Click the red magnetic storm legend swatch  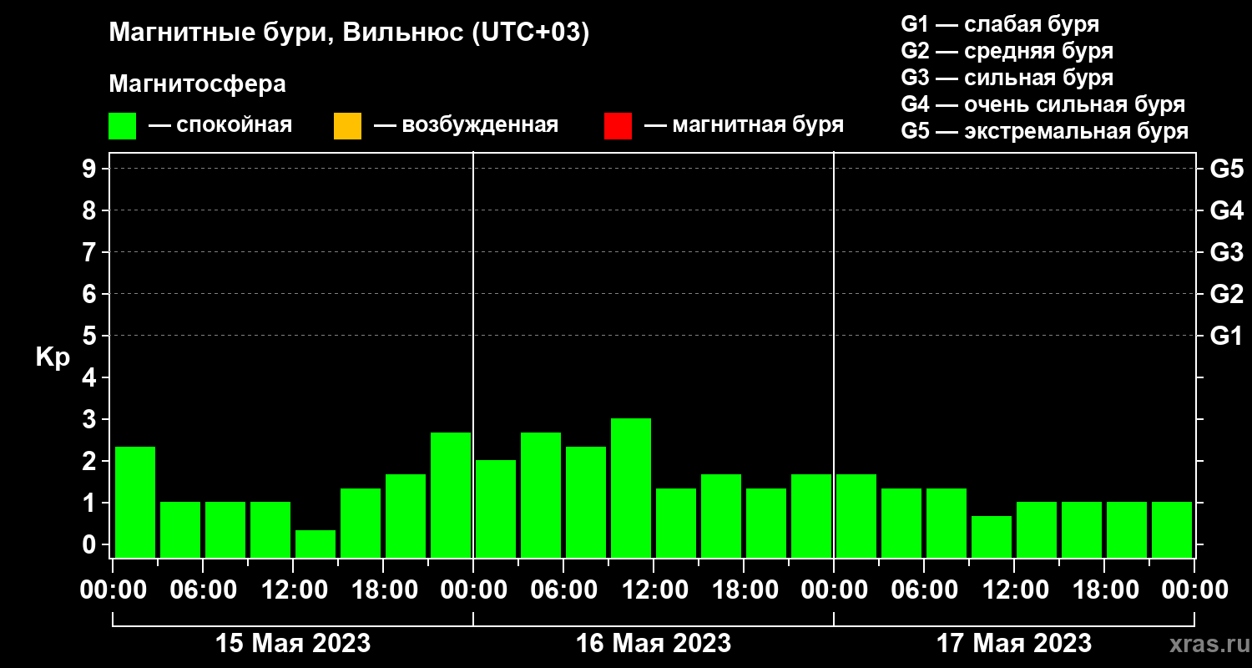(618, 126)
